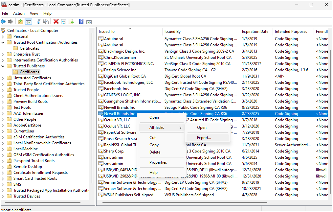333x212 pixels.
Task: Click the Cut scissors toolbar icon
Action: pos(38,22)
